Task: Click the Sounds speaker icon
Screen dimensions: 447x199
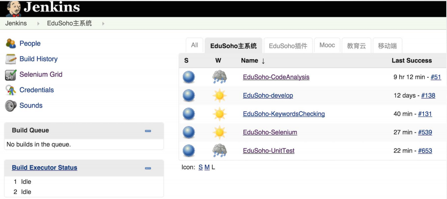Action: [11, 105]
